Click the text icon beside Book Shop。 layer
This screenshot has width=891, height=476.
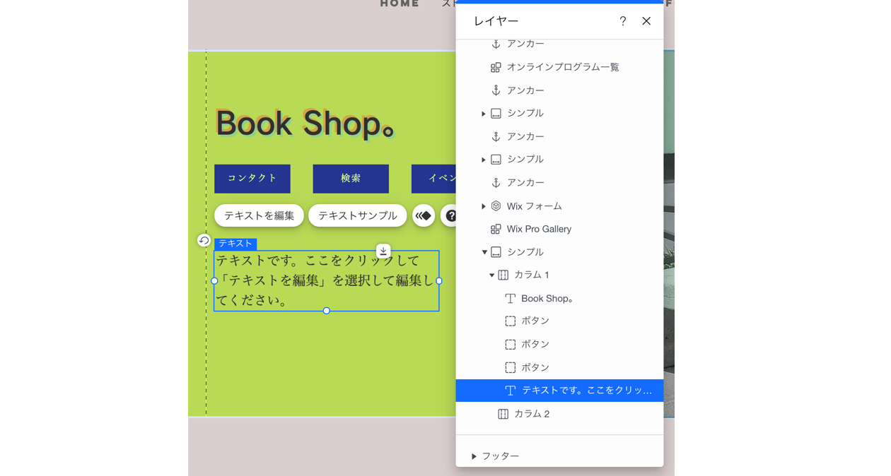tap(510, 298)
